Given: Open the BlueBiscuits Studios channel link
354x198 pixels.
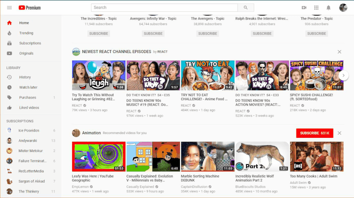Looking at the screenshot, I should click(x=250, y=187).
